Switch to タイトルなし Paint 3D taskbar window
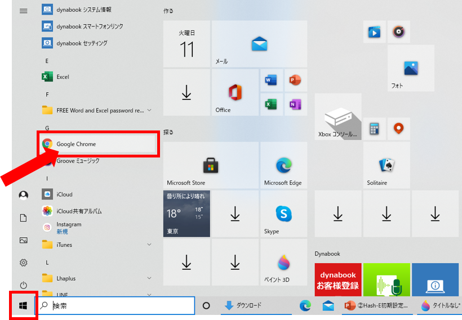 click(440, 305)
